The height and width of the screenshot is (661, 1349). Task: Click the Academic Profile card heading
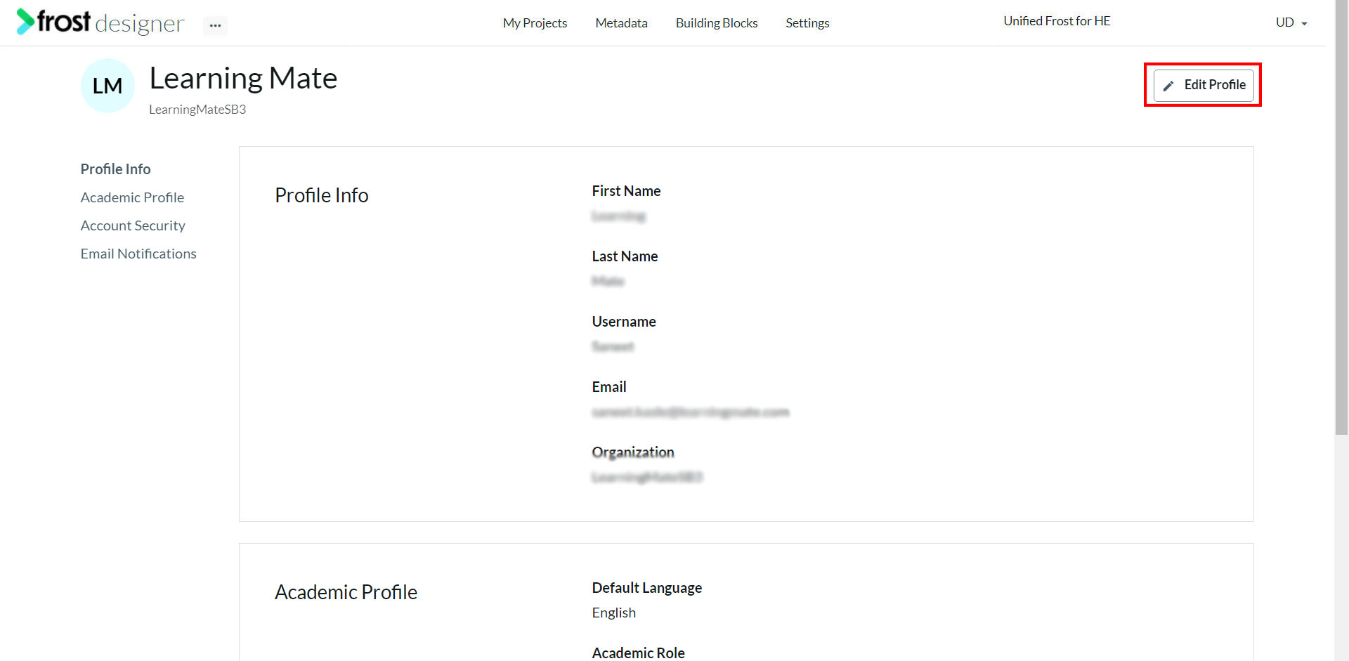(x=346, y=592)
